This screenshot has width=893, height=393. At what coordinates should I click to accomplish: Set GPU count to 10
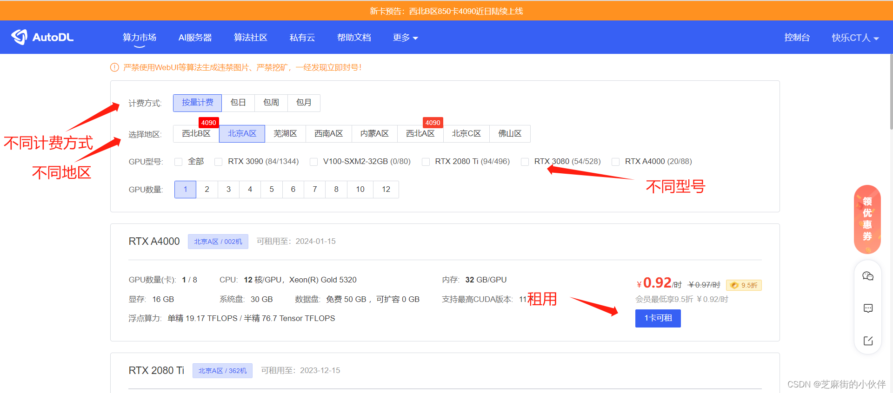pyautogui.click(x=360, y=190)
